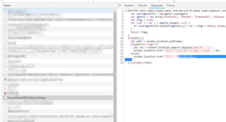Open the Timing tab

point(171,5)
